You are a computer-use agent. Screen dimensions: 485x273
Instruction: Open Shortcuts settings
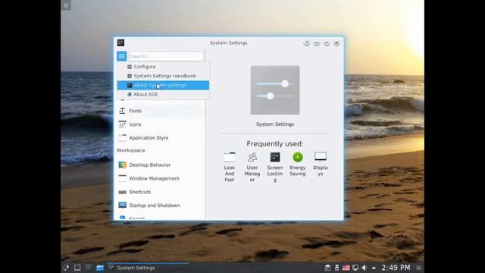click(160, 192)
